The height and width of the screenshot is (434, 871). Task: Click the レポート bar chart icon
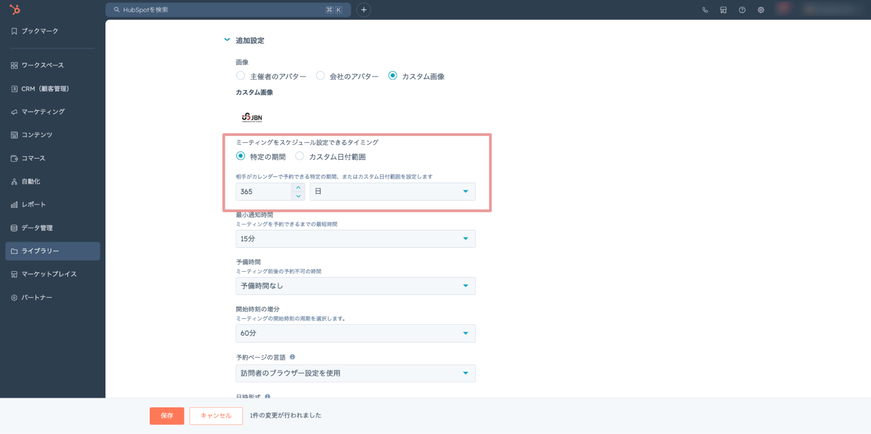click(x=14, y=205)
